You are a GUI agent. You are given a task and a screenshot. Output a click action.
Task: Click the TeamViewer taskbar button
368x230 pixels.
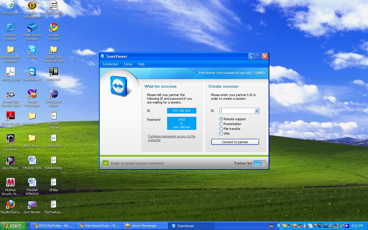[x=191, y=226]
